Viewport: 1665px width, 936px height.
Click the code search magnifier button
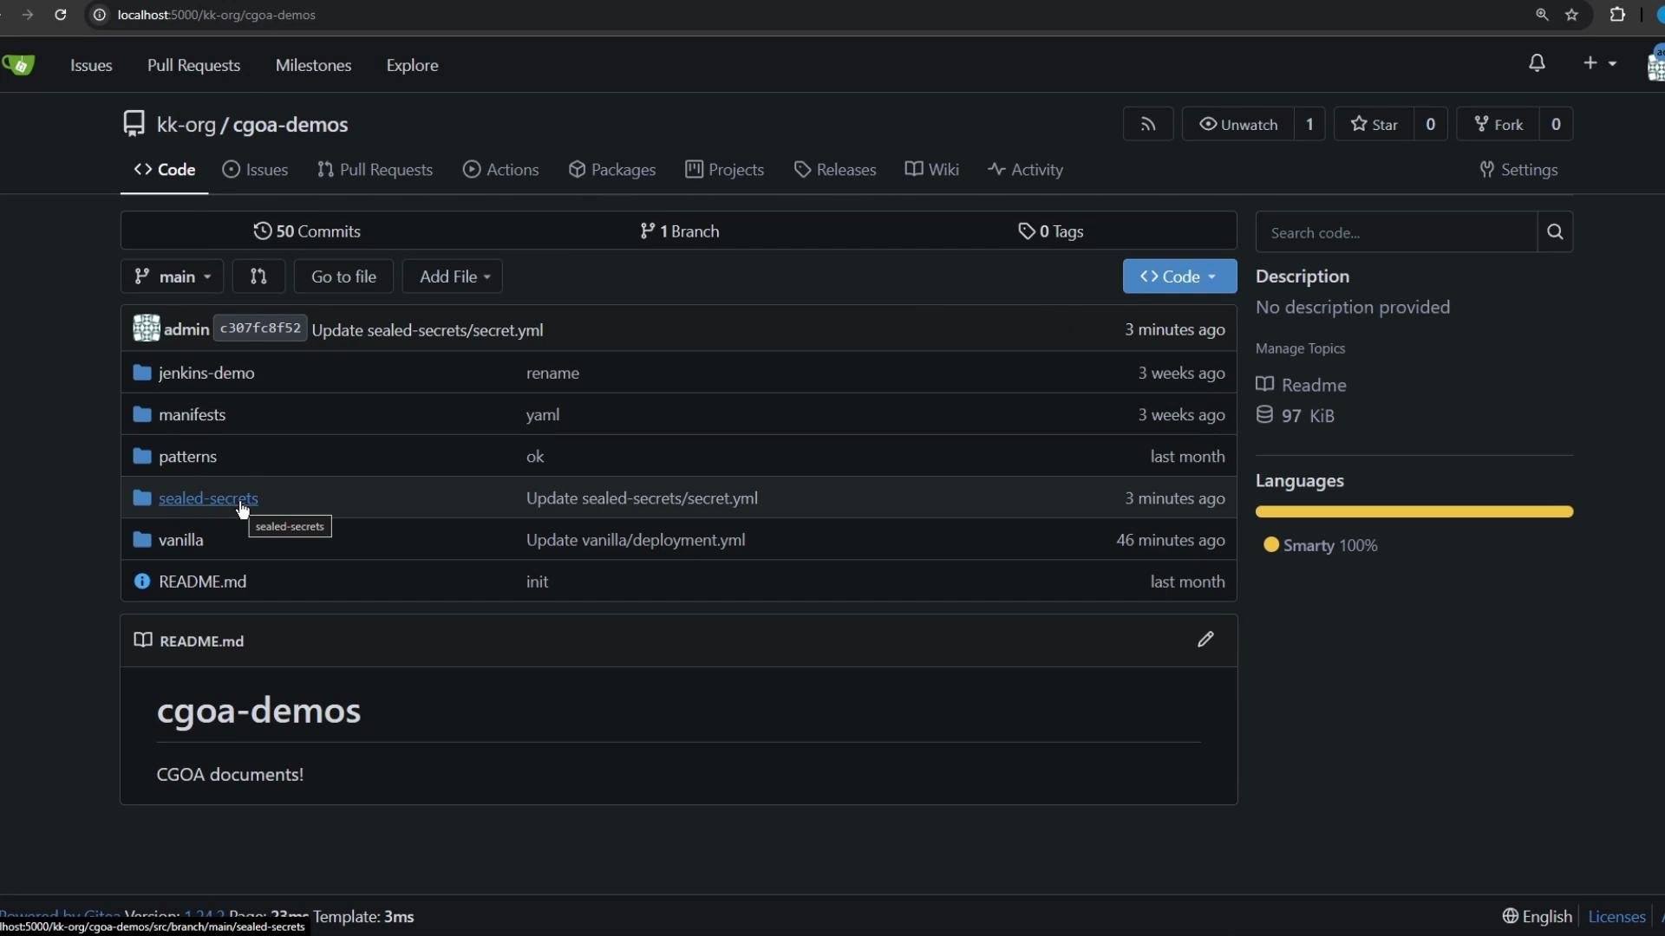click(1555, 232)
